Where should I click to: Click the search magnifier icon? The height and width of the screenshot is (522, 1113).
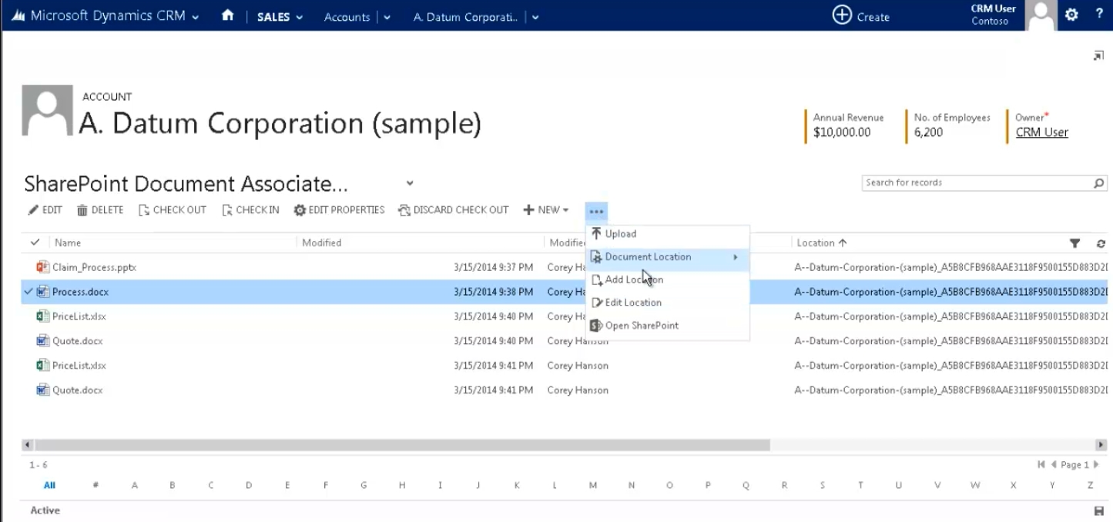point(1098,183)
